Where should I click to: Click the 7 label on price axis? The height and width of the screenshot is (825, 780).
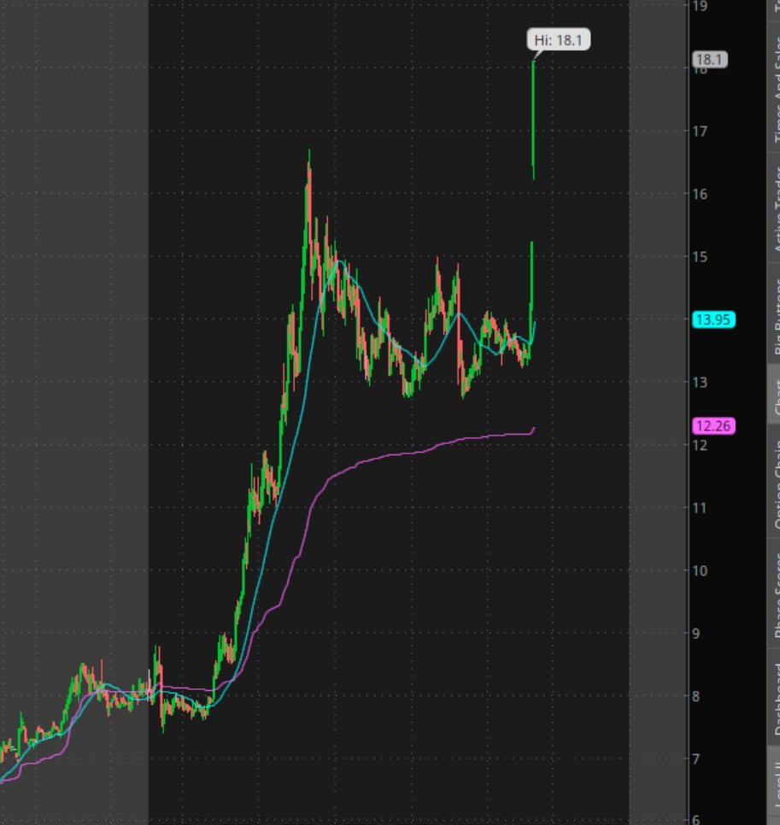click(x=696, y=758)
